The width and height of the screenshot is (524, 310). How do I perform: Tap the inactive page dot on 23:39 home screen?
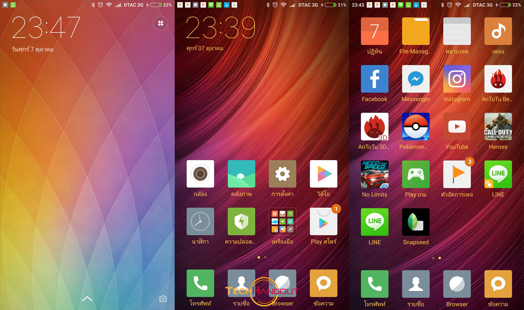click(265, 257)
